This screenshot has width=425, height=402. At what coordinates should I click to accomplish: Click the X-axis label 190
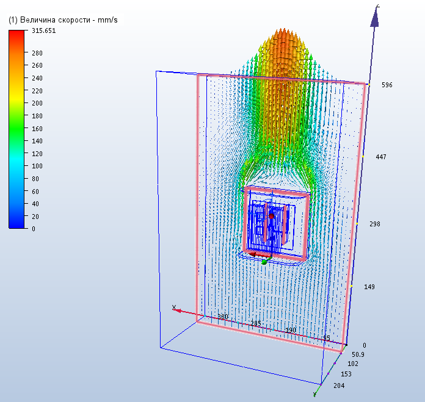pyautogui.click(x=290, y=330)
